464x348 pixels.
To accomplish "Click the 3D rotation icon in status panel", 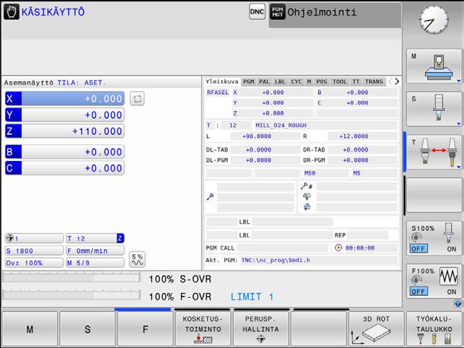I will point(306,207).
